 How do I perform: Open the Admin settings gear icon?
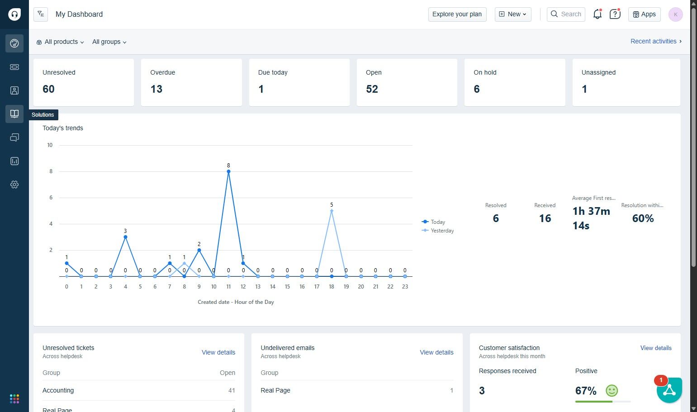(14, 185)
